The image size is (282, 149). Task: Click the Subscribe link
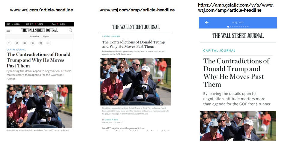34,36
